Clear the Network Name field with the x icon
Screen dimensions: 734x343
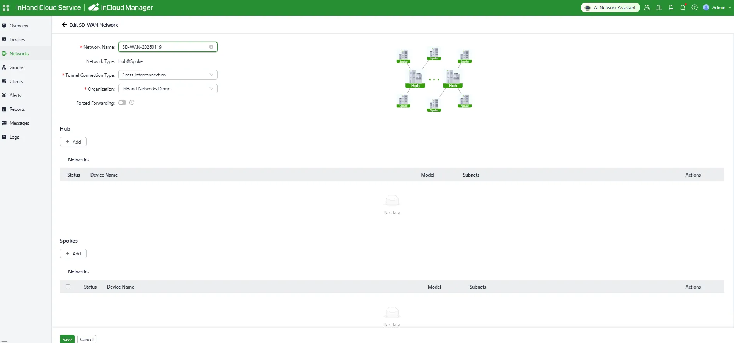[211, 47]
